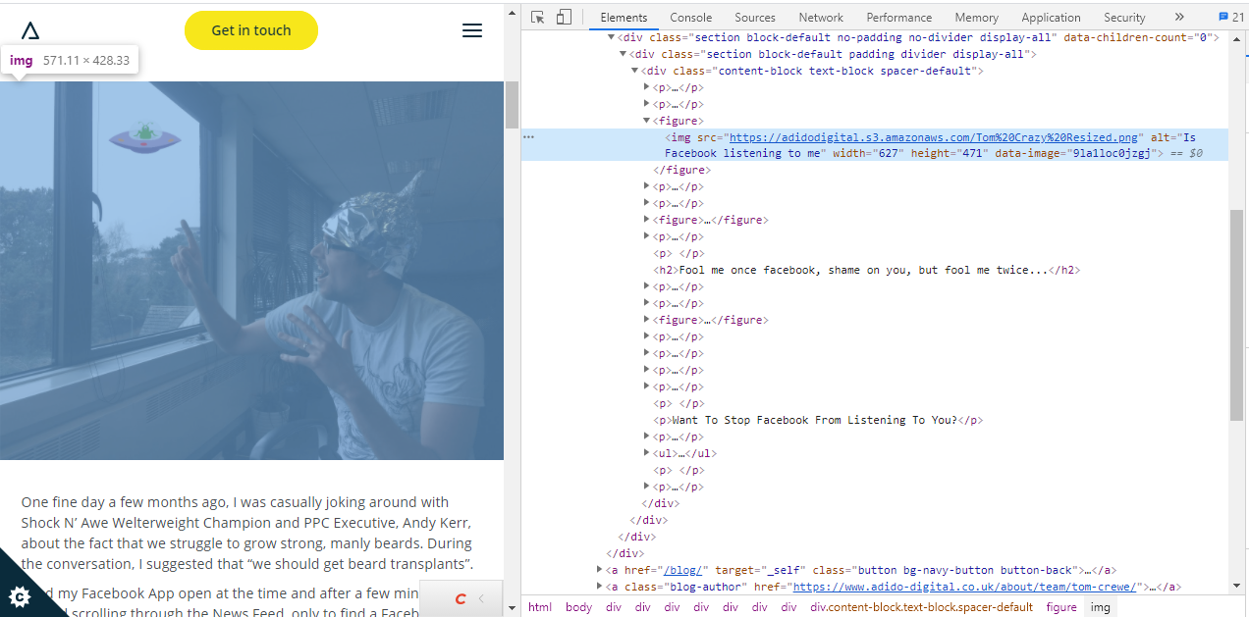Screen dimensions: 1249x617
Task: Select the figure breadcrumb item
Action: (1061, 607)
